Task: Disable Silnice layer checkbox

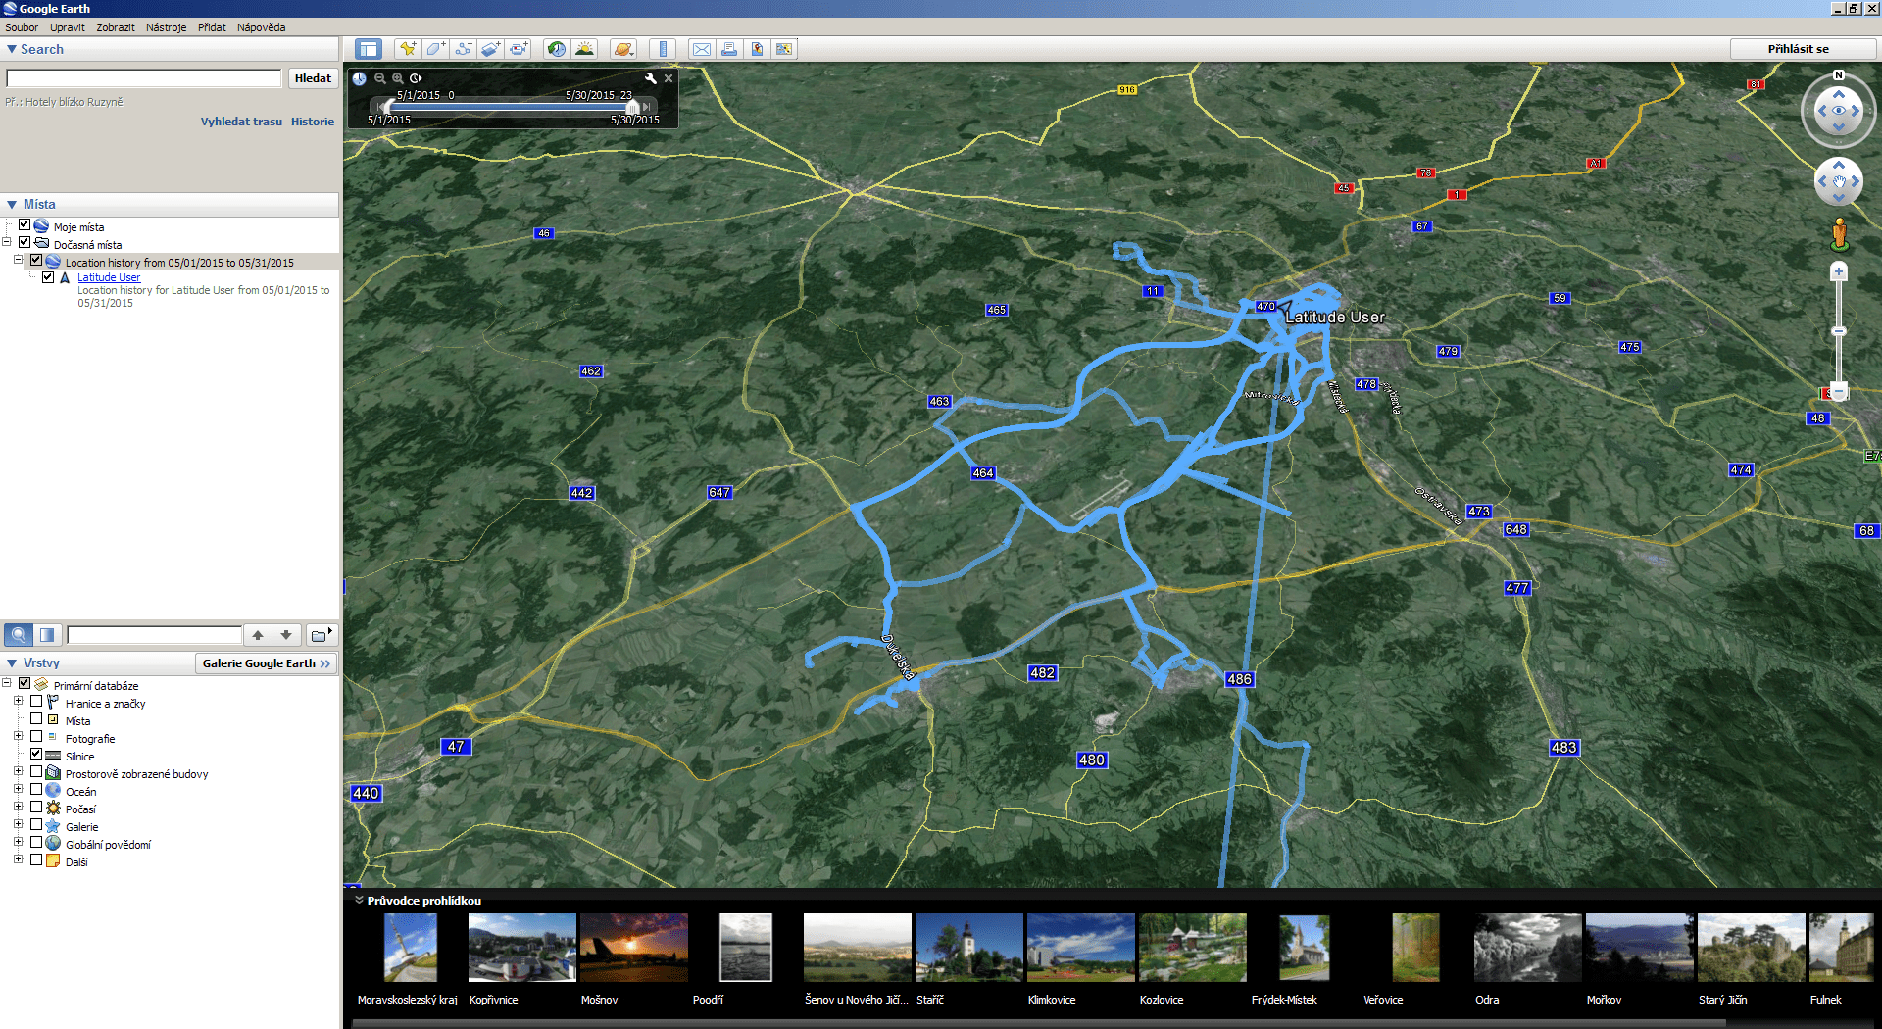Action: [x=36, y=755]
